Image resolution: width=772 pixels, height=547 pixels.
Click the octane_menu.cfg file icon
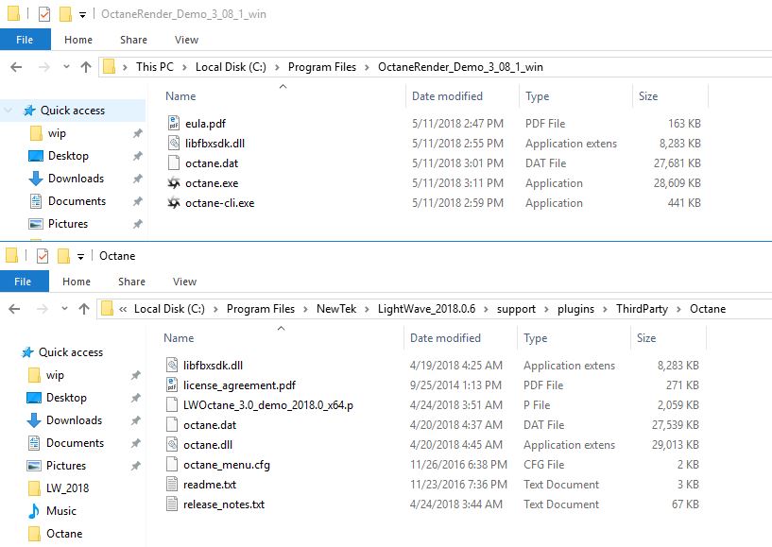(172, 465)
